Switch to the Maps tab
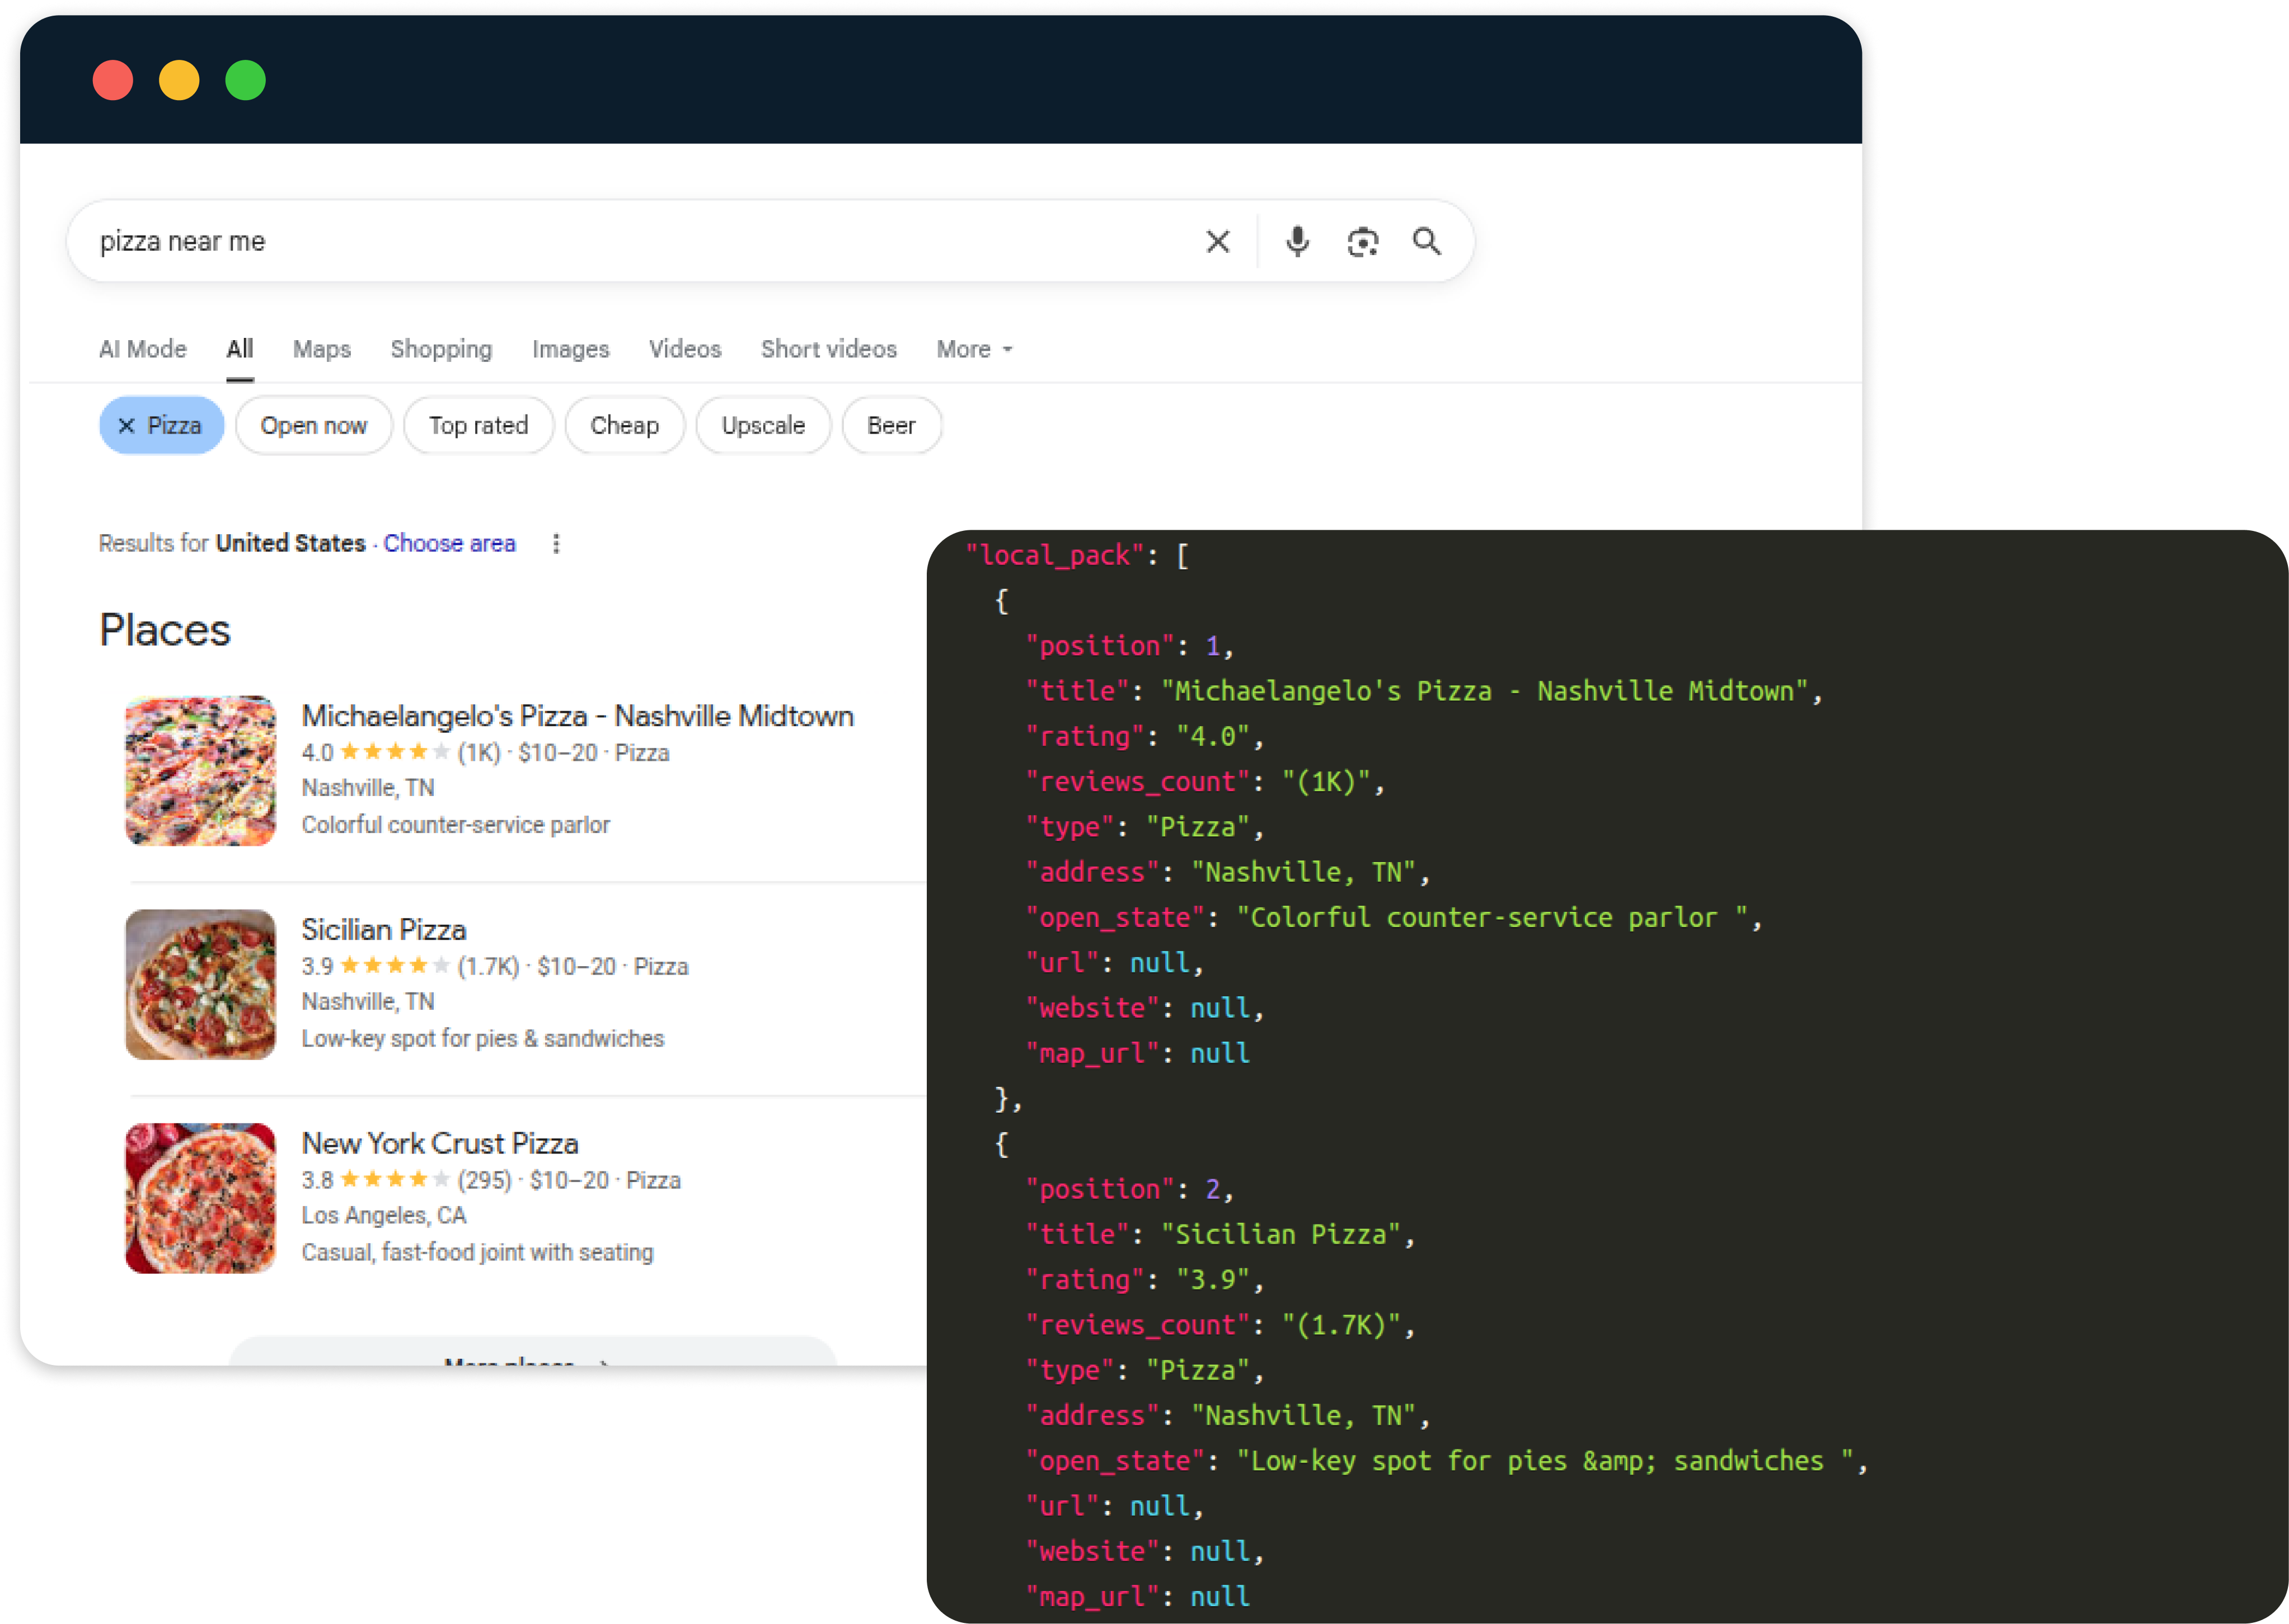The height and width of the screenshot is (1624, 2289). 321,349
